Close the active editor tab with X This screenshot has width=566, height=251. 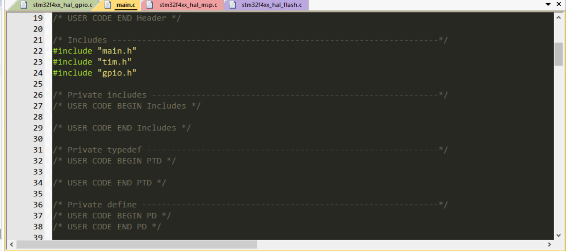tap(559, 4)
